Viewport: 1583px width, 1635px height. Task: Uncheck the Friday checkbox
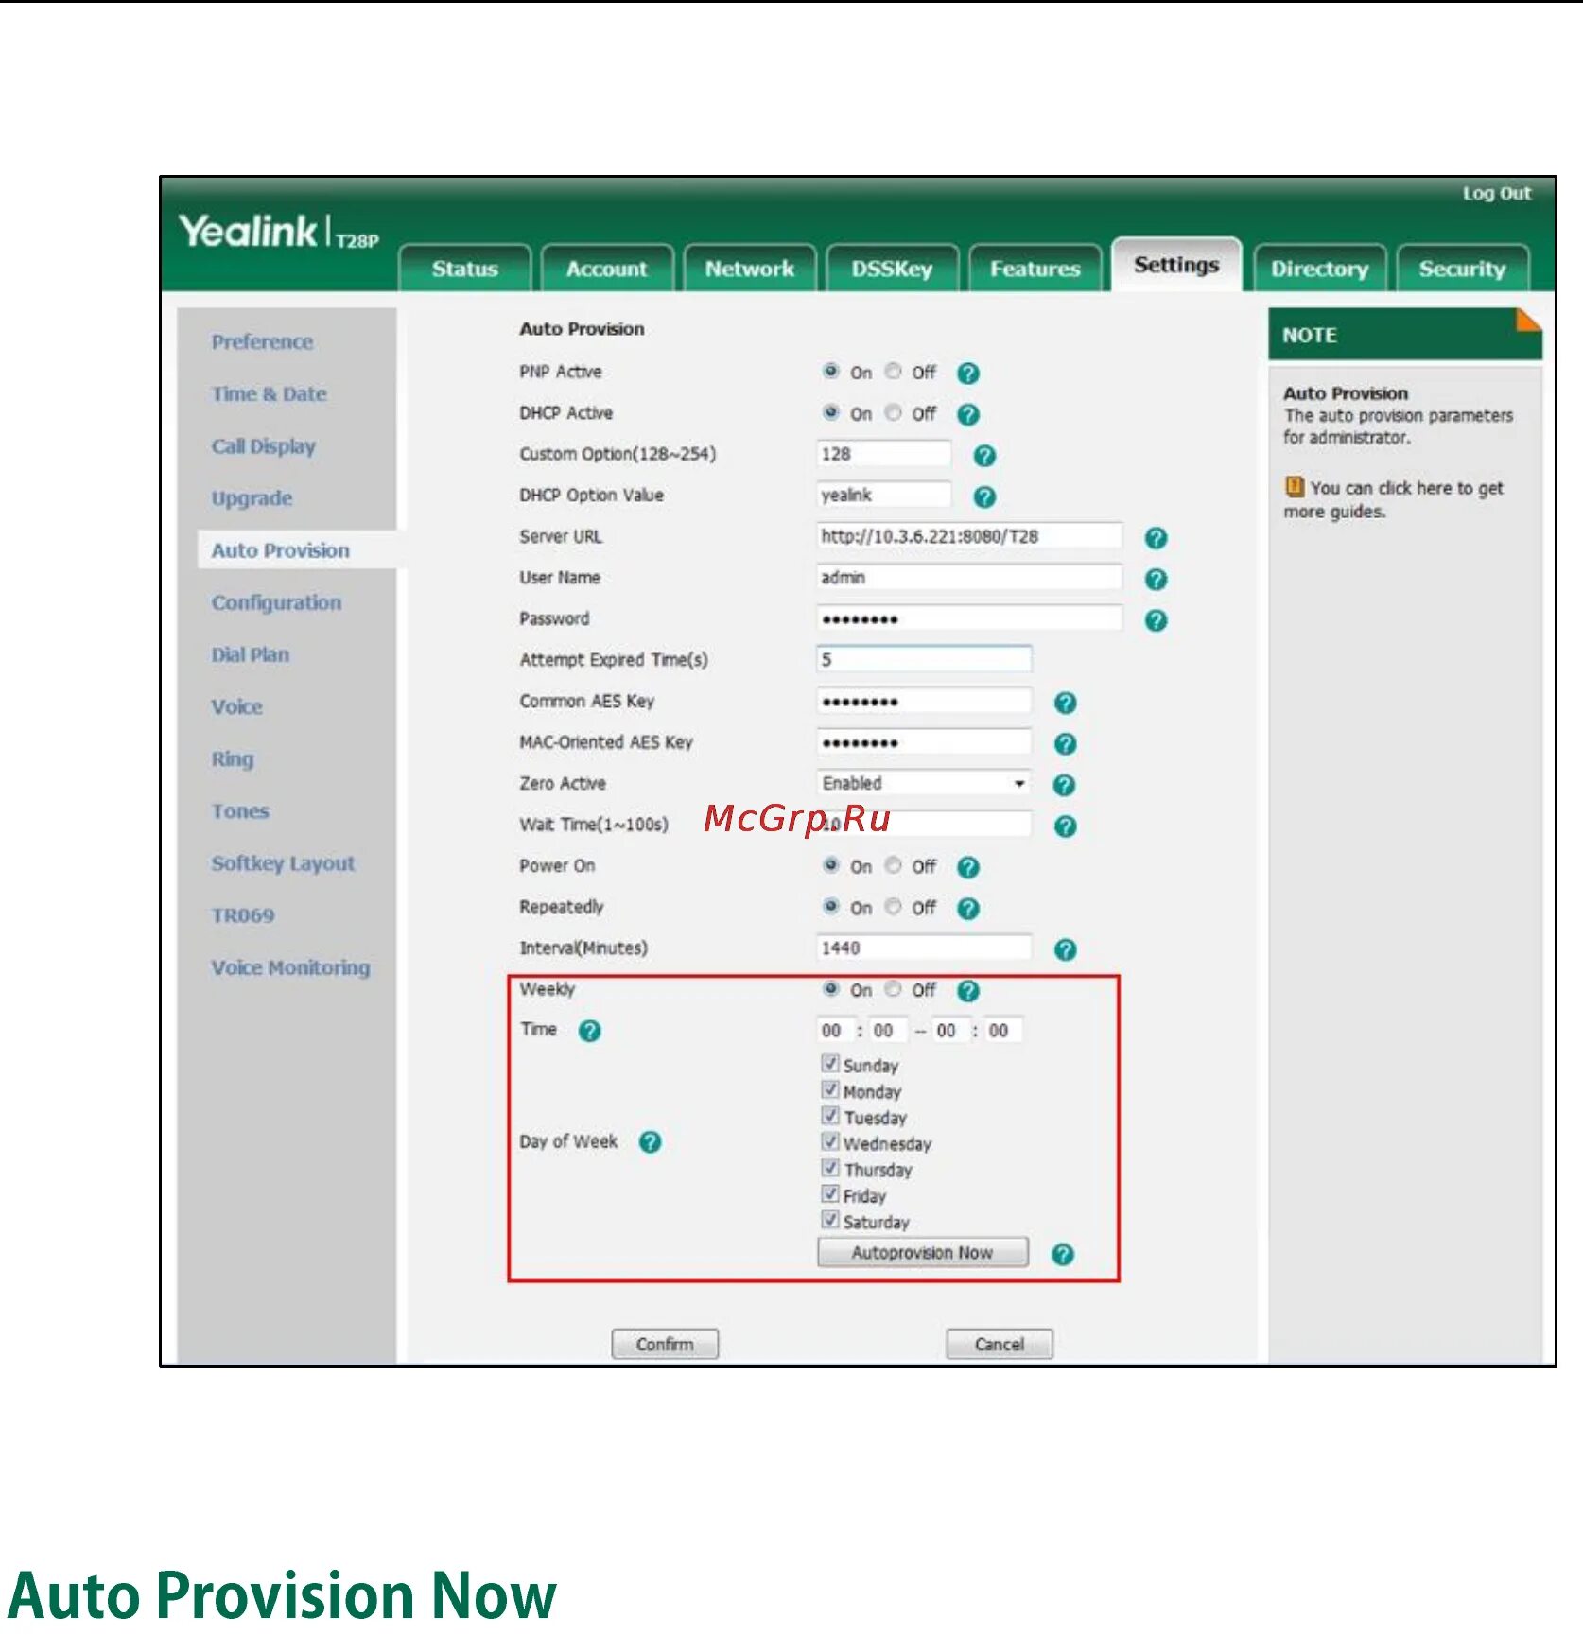(x=830, y=1194)
